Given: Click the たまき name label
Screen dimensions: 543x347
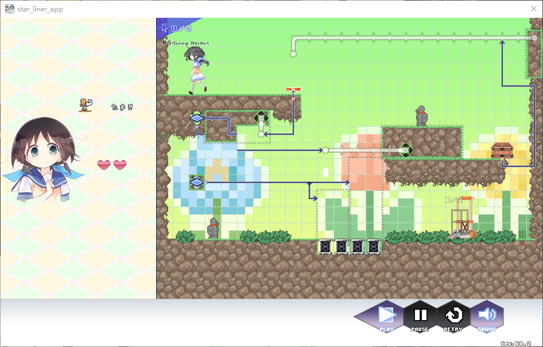Looking at the screenshot, I should coord(122,107).
